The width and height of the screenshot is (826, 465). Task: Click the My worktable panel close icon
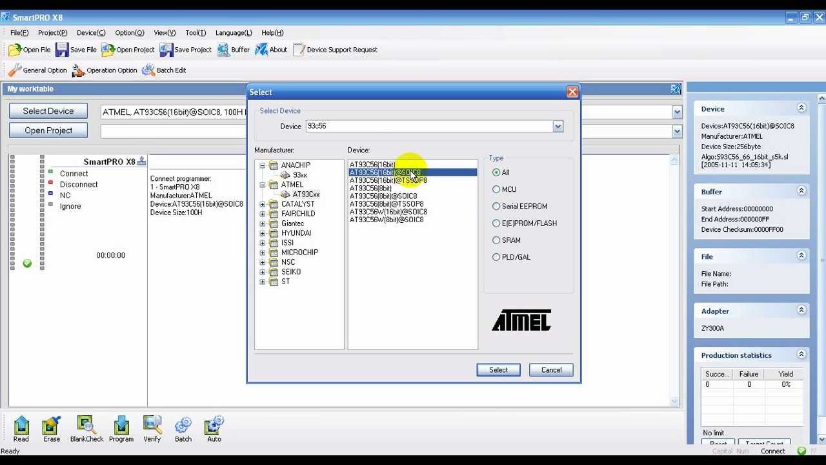tap(675, 89)
